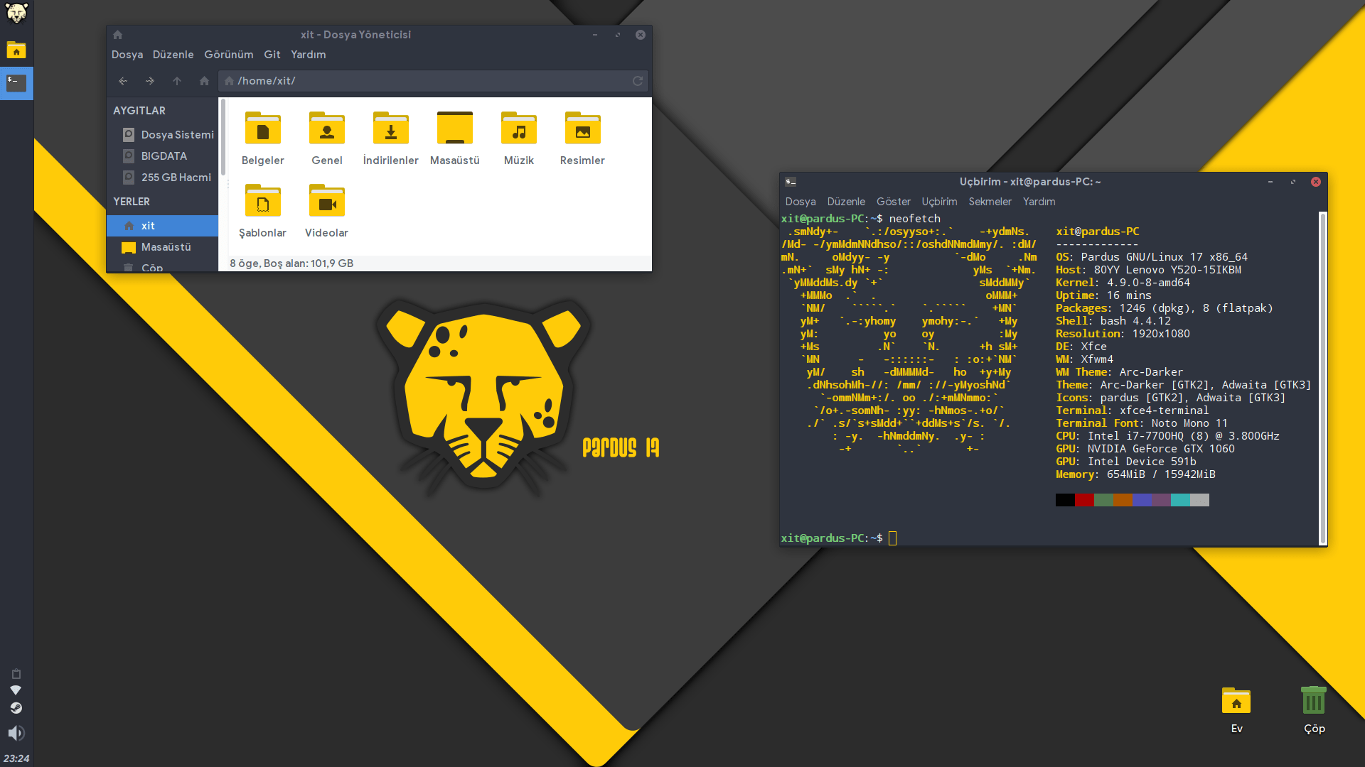Click the clock showing 23:24
Image resolution: width=1365 pixels, height=767 pixels.
pyautogui.click(x=16, y=758)
